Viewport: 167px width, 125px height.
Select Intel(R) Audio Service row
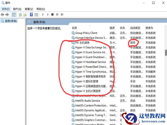click(x=113, y=101)
